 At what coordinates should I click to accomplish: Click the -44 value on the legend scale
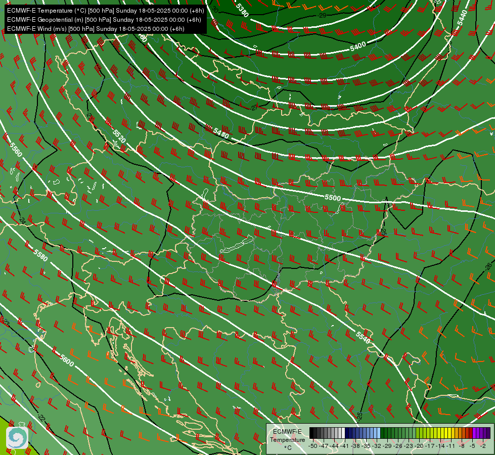[x=334, y=446]
